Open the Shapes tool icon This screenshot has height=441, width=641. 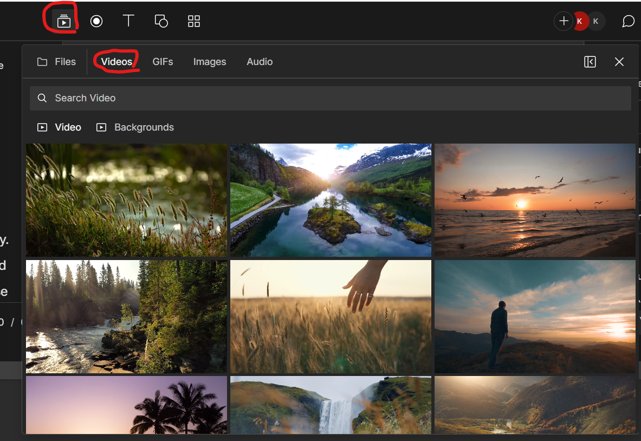pyautogui.click(x=161, y=21)
